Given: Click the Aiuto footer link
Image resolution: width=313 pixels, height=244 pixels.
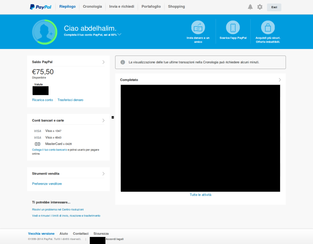Looking at the screenshot, I should tap(64, 234).
